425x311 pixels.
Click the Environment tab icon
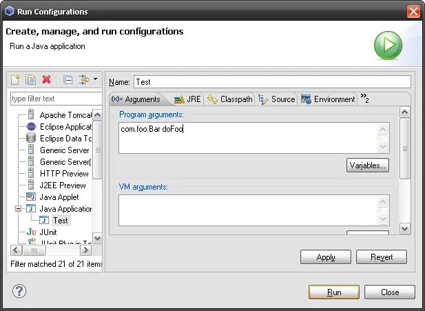pos(306,99)
